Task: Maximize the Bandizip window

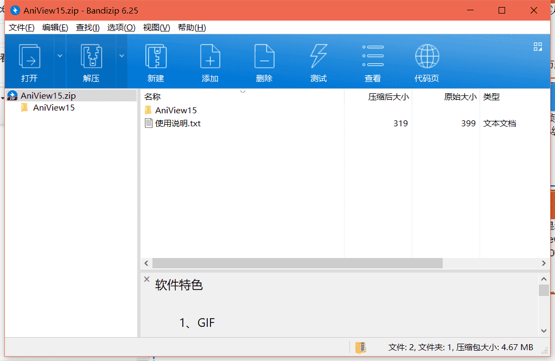Action: [501, 10]
